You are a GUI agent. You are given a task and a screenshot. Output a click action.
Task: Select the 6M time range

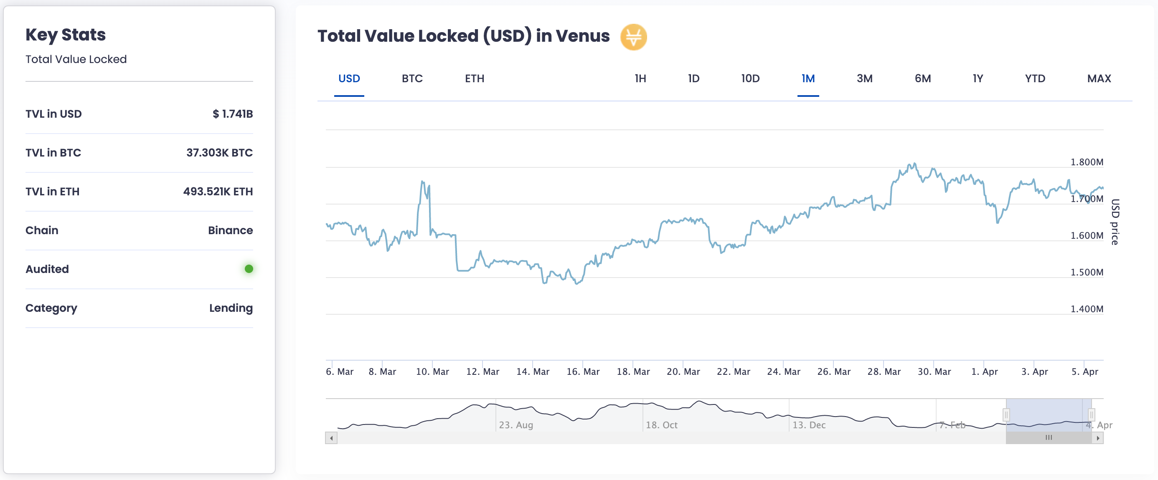pyautogui.click(x=922, y=78)
